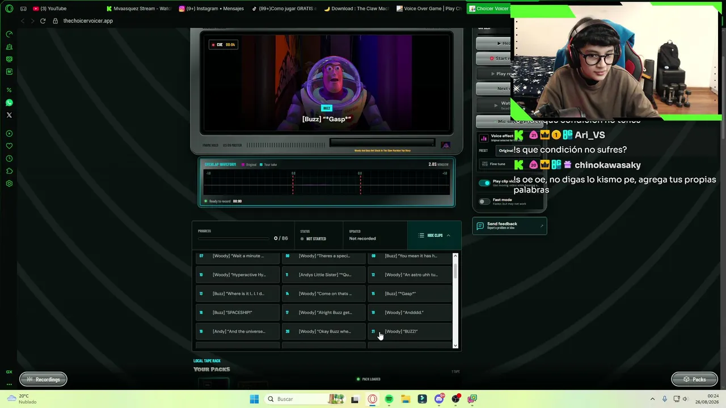Open Opera GX from the taskbar
The width and height of the screenshot is (726, 408).
click(372, 399)
